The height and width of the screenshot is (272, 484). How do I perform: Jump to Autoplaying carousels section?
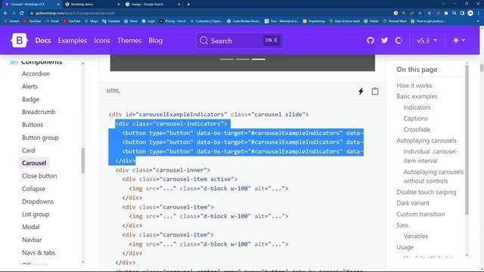pos(427,141)
